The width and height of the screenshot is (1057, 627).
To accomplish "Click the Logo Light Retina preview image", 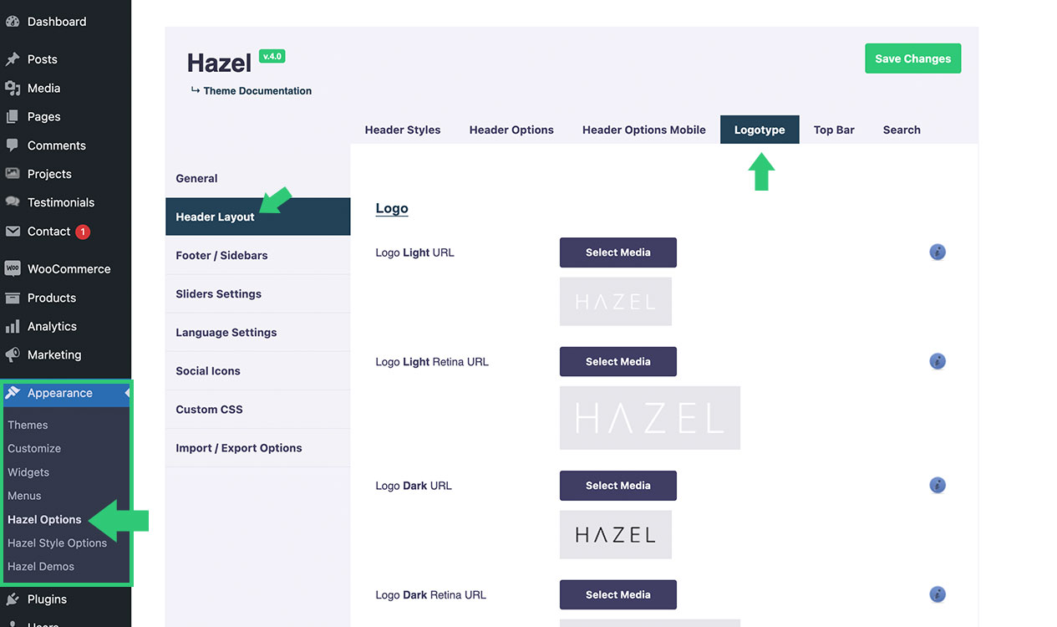I will tap(649, 418).
